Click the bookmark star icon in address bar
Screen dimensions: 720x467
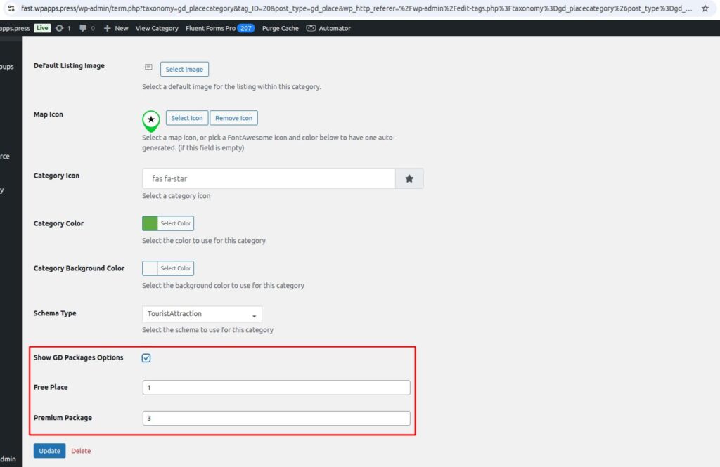[705, 8]
